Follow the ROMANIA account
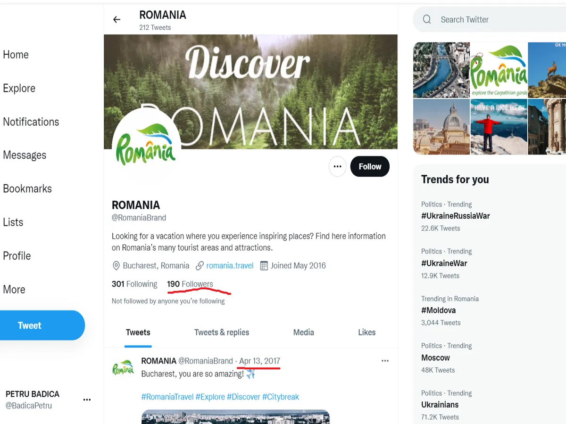The width and height of the screenshot is (566, 424). point(370,167)
